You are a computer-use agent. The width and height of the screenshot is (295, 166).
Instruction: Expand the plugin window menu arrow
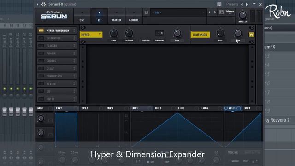click(37, 4)
